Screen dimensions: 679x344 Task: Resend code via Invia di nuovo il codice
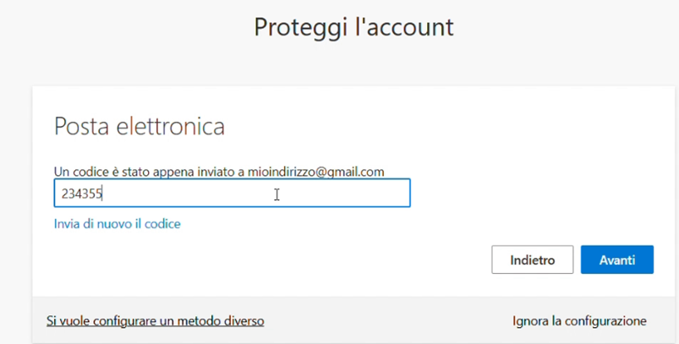[x=118, y=224]
